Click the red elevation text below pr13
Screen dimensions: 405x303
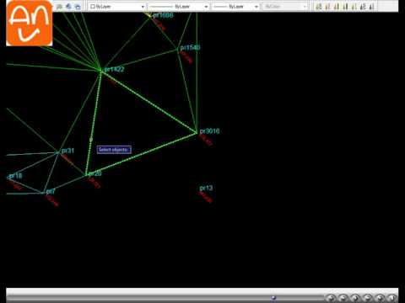pyautogui.click(x=206, y=197)
